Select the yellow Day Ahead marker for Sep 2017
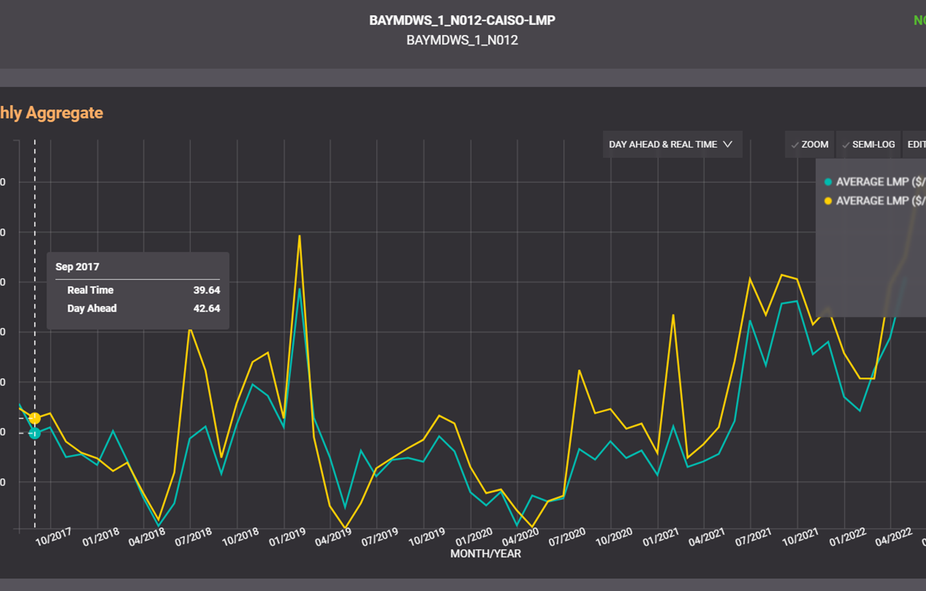The height and width of the screenshot is (591, 926). (x=35, y=418)
